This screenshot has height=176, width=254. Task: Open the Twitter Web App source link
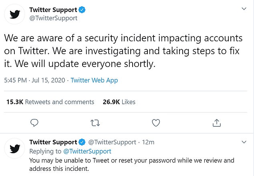94,81
